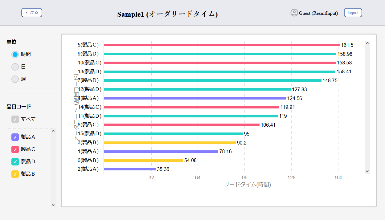Click the リードタイム(時間) axis label
Screen dimensions: 385x220
[x=248, y=184]
